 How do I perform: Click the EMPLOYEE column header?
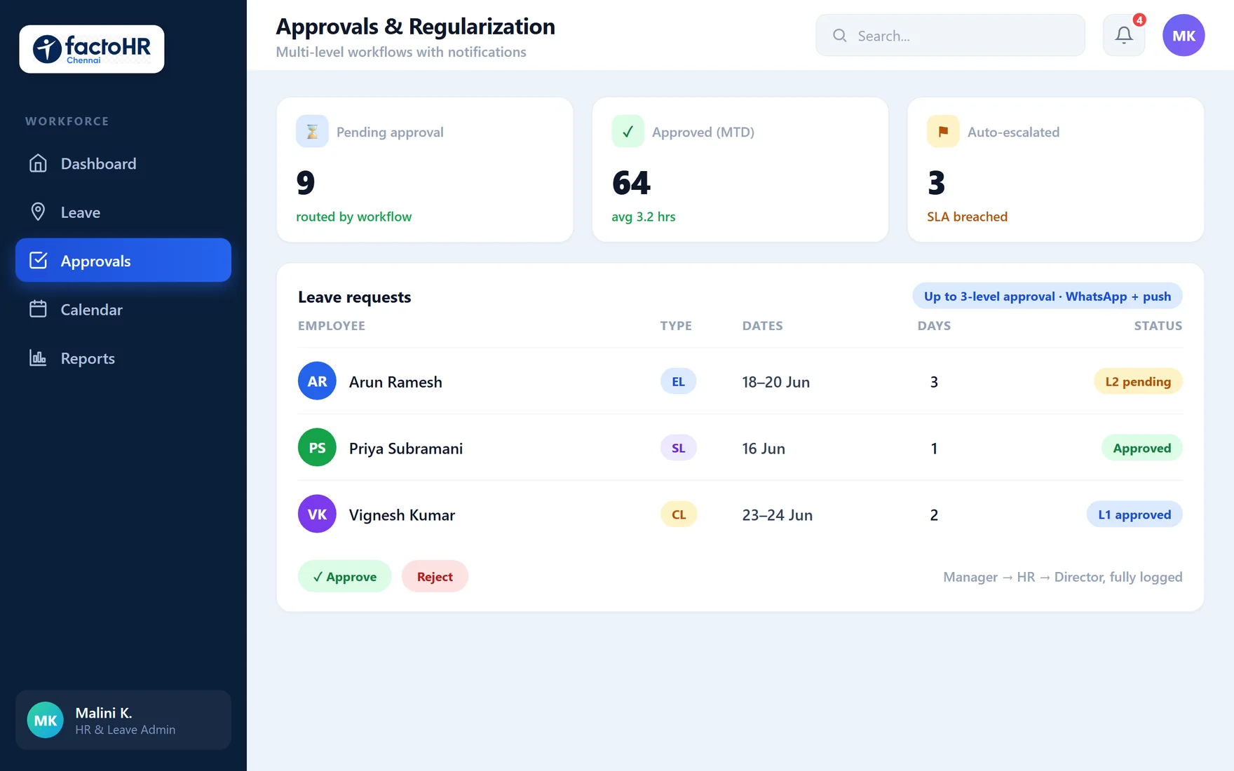click(332, 326)
